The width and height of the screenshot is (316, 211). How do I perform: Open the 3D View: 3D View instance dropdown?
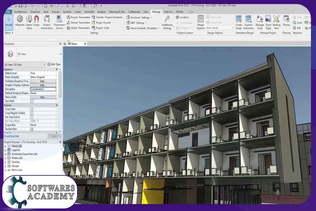click(25, 65)
